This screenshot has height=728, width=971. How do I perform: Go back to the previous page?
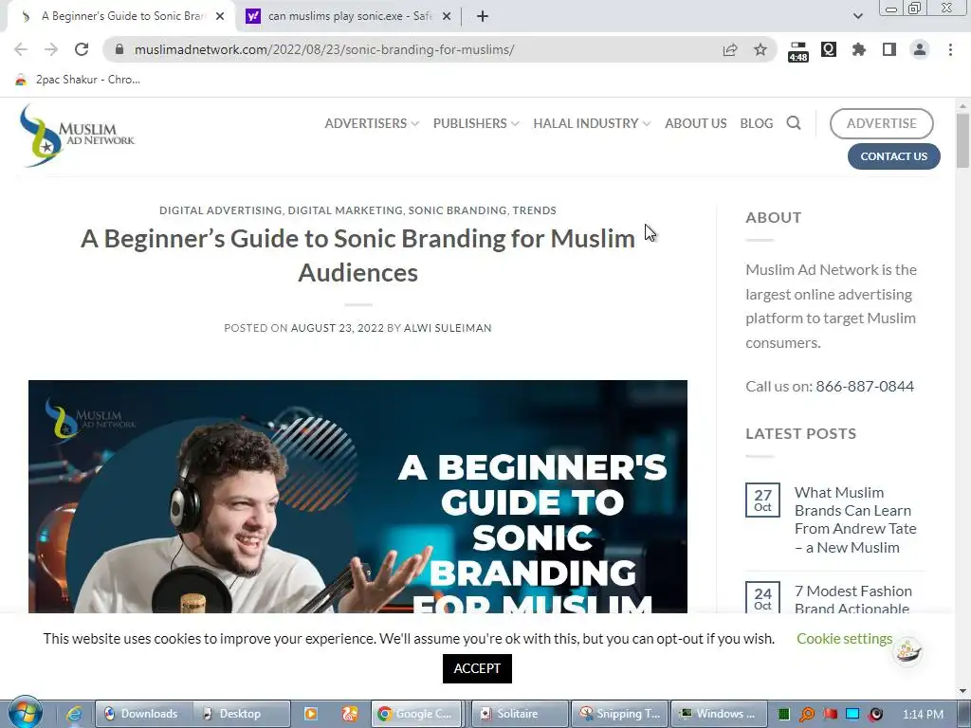pyautogui.click(x=21, y=49)
